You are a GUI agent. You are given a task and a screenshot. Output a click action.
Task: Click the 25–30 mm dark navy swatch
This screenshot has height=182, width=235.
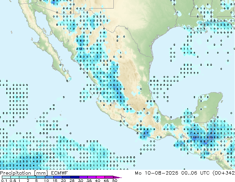point(75,177)
